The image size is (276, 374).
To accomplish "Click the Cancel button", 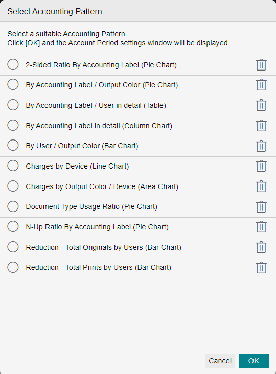I will 220,361.
